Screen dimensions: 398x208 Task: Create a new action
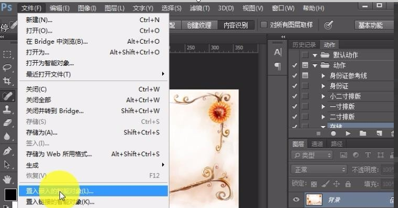pyautogui.click(x=379, y=133)
